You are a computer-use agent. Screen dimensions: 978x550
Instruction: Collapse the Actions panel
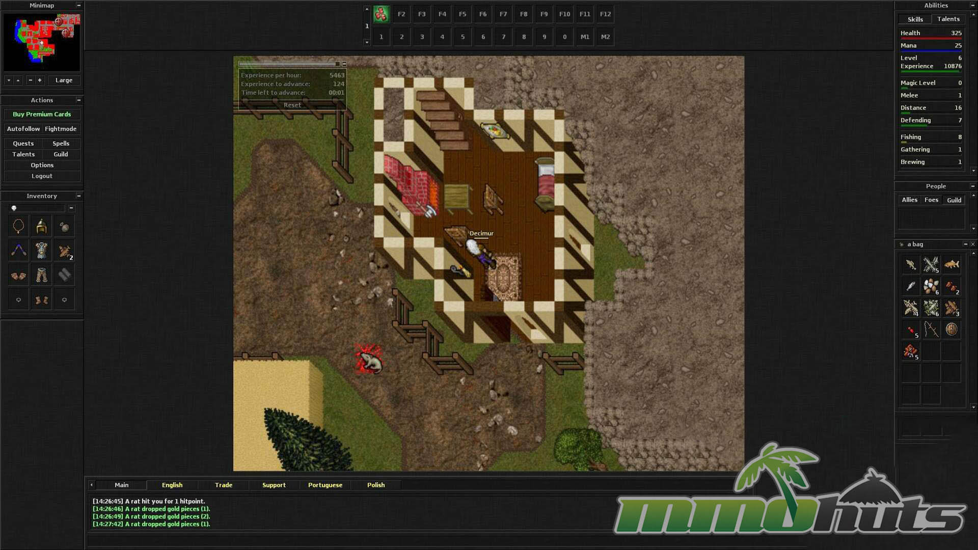pyautogui.click(x=79, y=100)
